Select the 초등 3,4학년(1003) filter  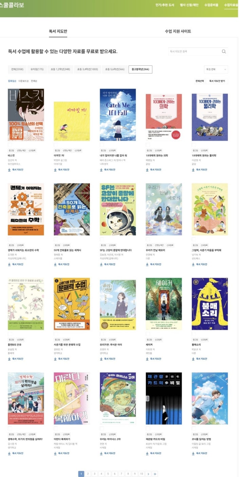[x=87, y=69]
